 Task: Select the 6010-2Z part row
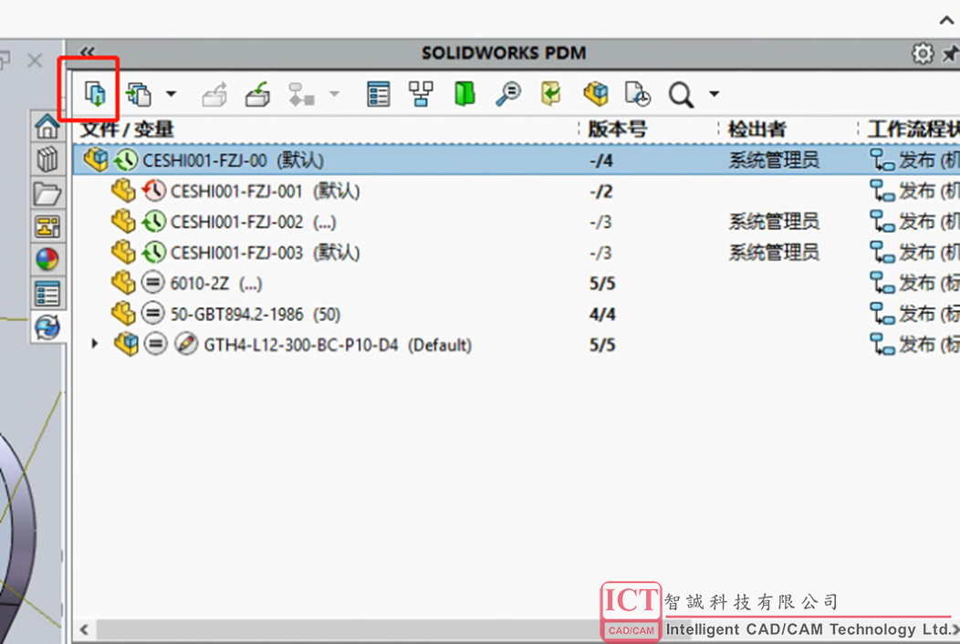pyautogui.click(x=517, y=283)
